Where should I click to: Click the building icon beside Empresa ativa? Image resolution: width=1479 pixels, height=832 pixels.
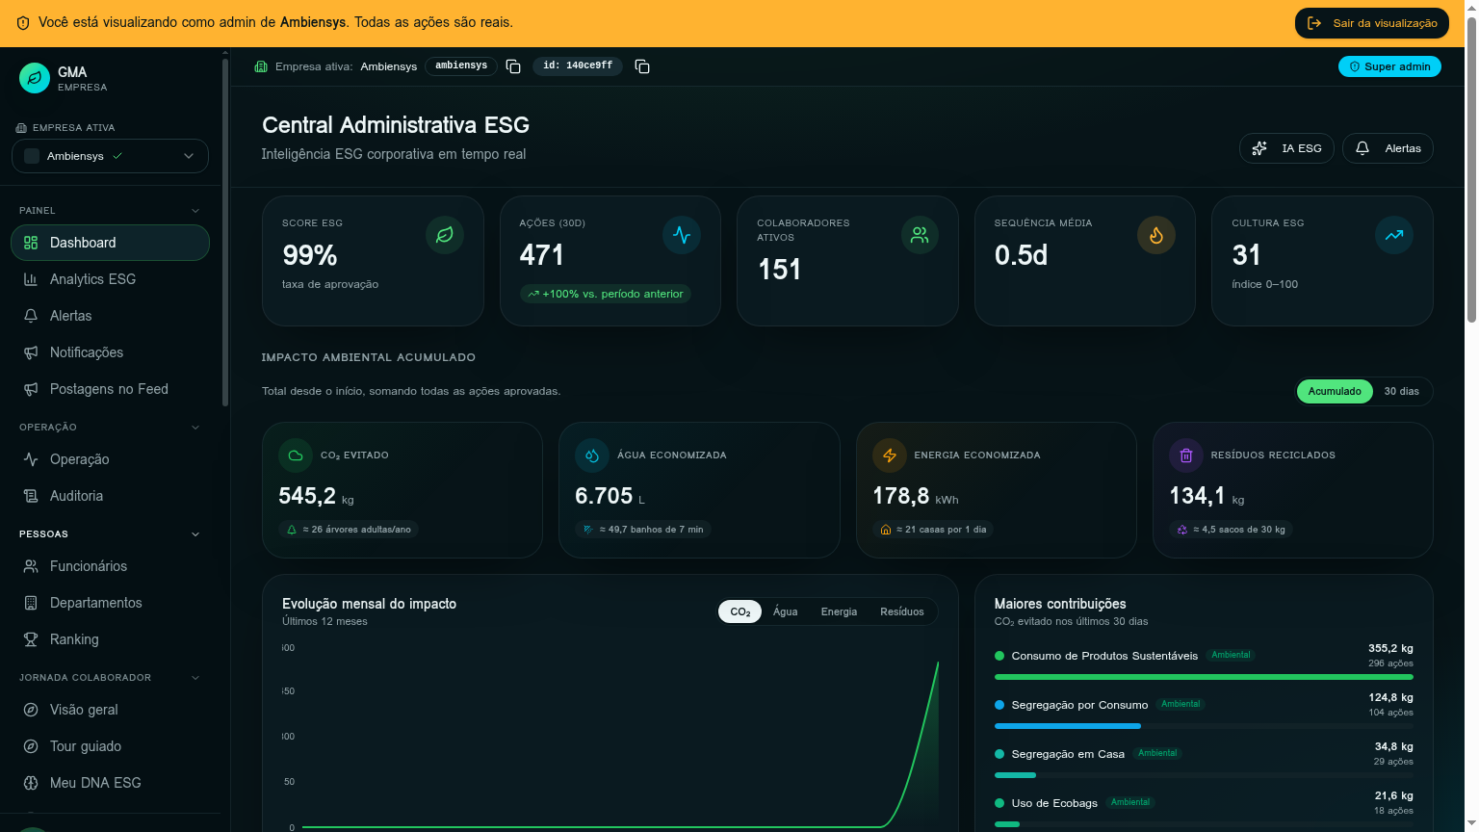[x=261, y=66]
